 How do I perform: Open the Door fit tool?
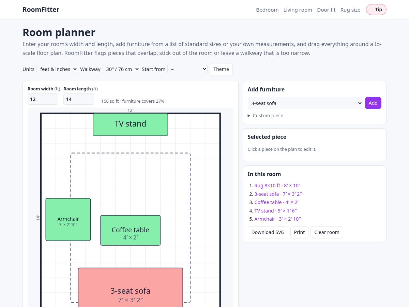pyautogui.click(x=326, y=10)
